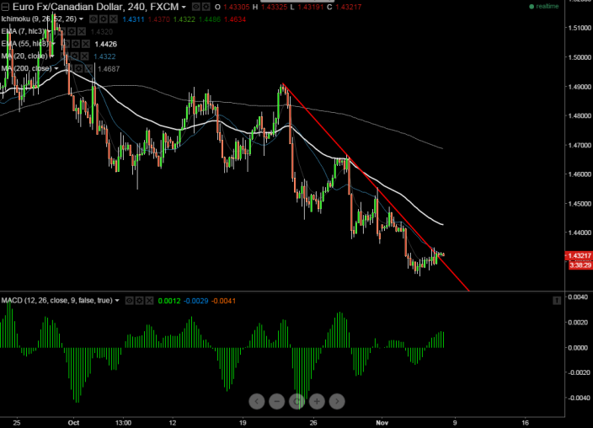Click the 0.0020 MACD axis label
This screenshot has width=593, height=428.
(x=580, y=323)
